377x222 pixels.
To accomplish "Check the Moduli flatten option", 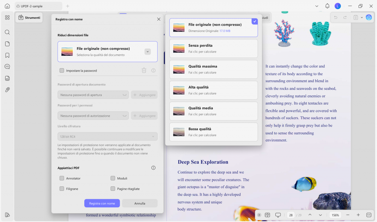I will point(113,178).
